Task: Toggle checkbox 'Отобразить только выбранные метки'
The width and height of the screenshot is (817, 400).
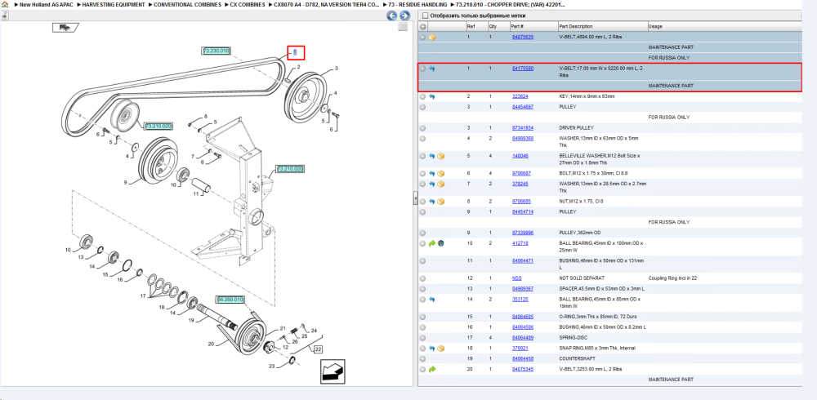Action: tap(425, 16)
